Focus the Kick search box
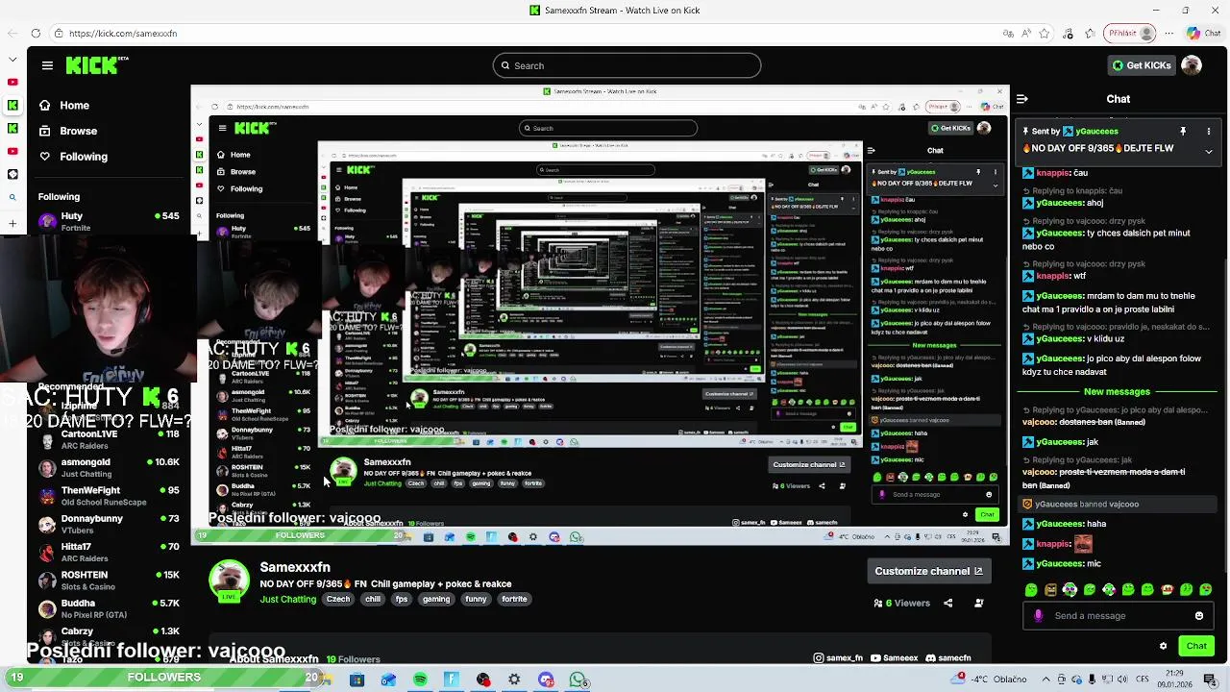The image size is (1230, 692). [x=627, y=65]
